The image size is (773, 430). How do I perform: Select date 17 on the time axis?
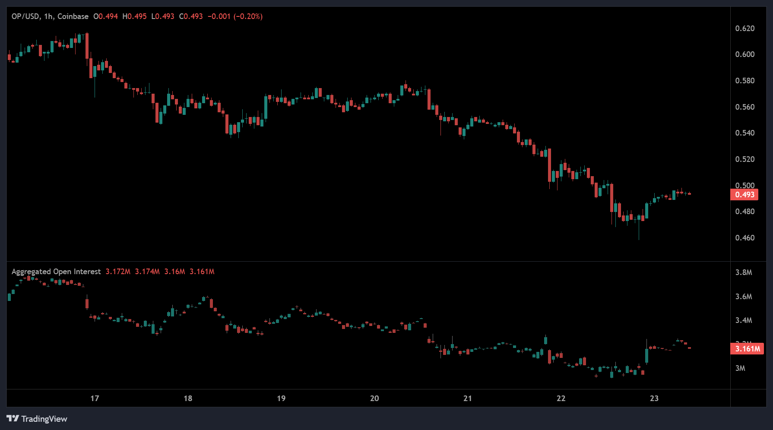[95, 398]
